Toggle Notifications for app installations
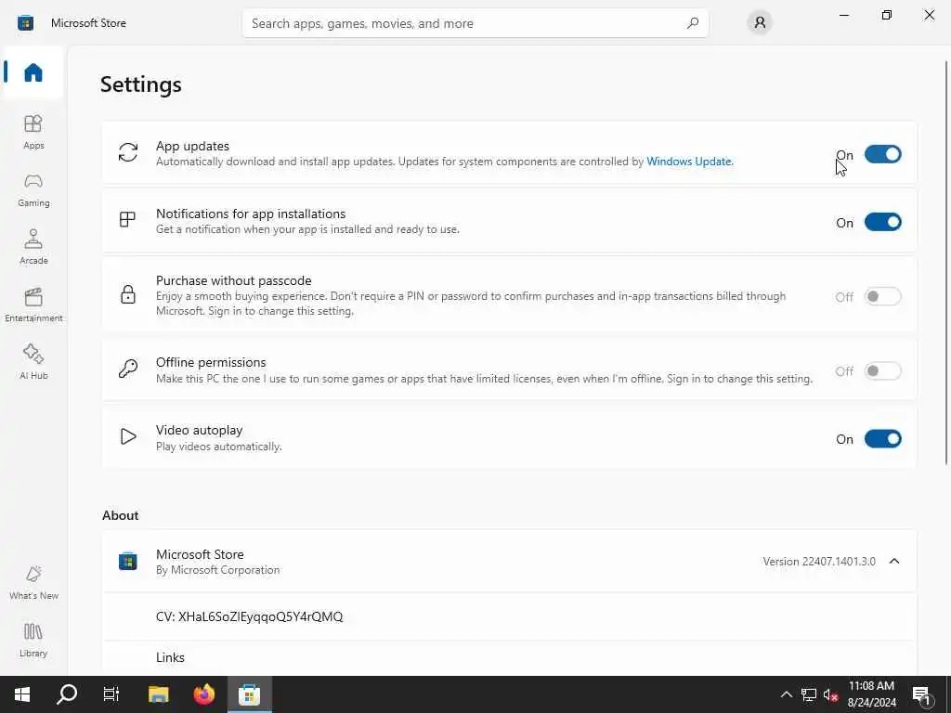The image size is (951, 713). tap(882, 222)
